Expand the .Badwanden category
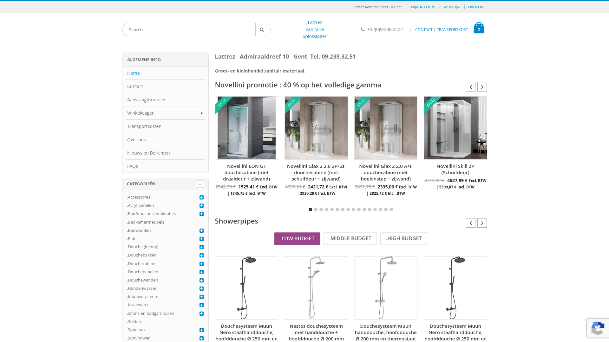Viewport: 609px width, 342px height. (x=202, y=231)
